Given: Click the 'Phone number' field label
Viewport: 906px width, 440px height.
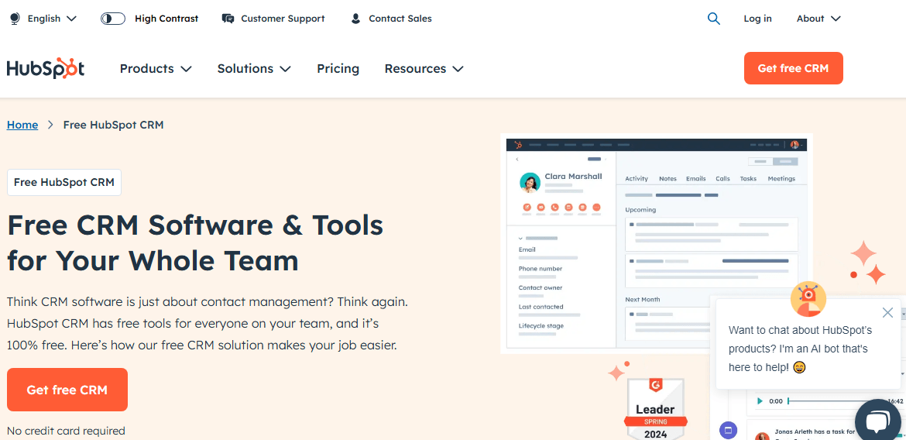Looking at the screenshot, I should pos(541,268).
